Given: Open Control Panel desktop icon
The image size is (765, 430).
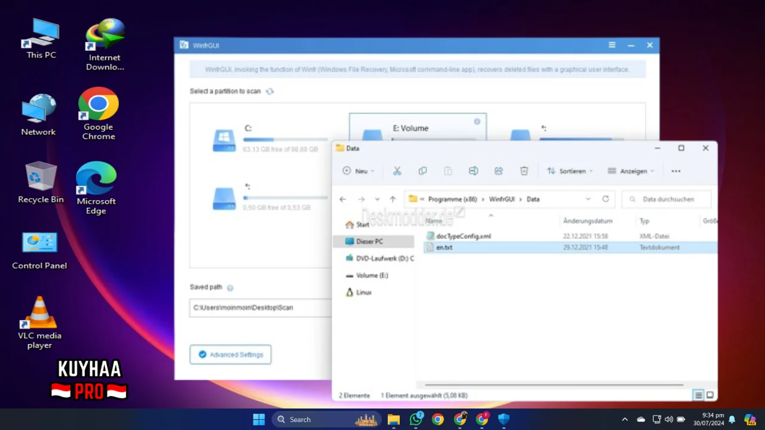Looking at the screenshot, I should point(39,251).
